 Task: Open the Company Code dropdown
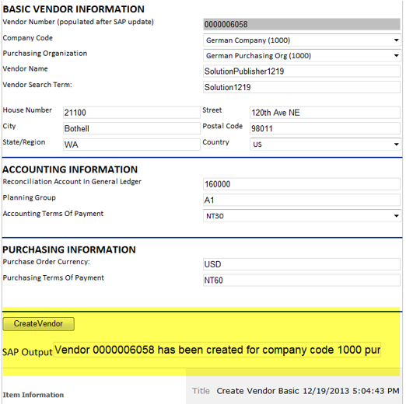pos(302,40)
